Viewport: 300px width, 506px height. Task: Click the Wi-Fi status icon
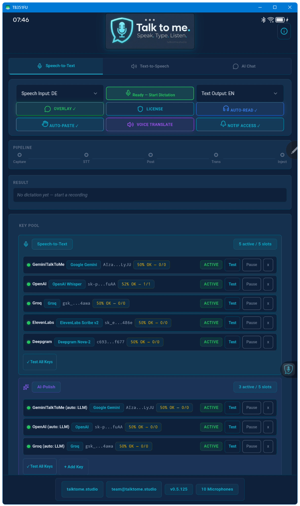(x=271, y=20)
